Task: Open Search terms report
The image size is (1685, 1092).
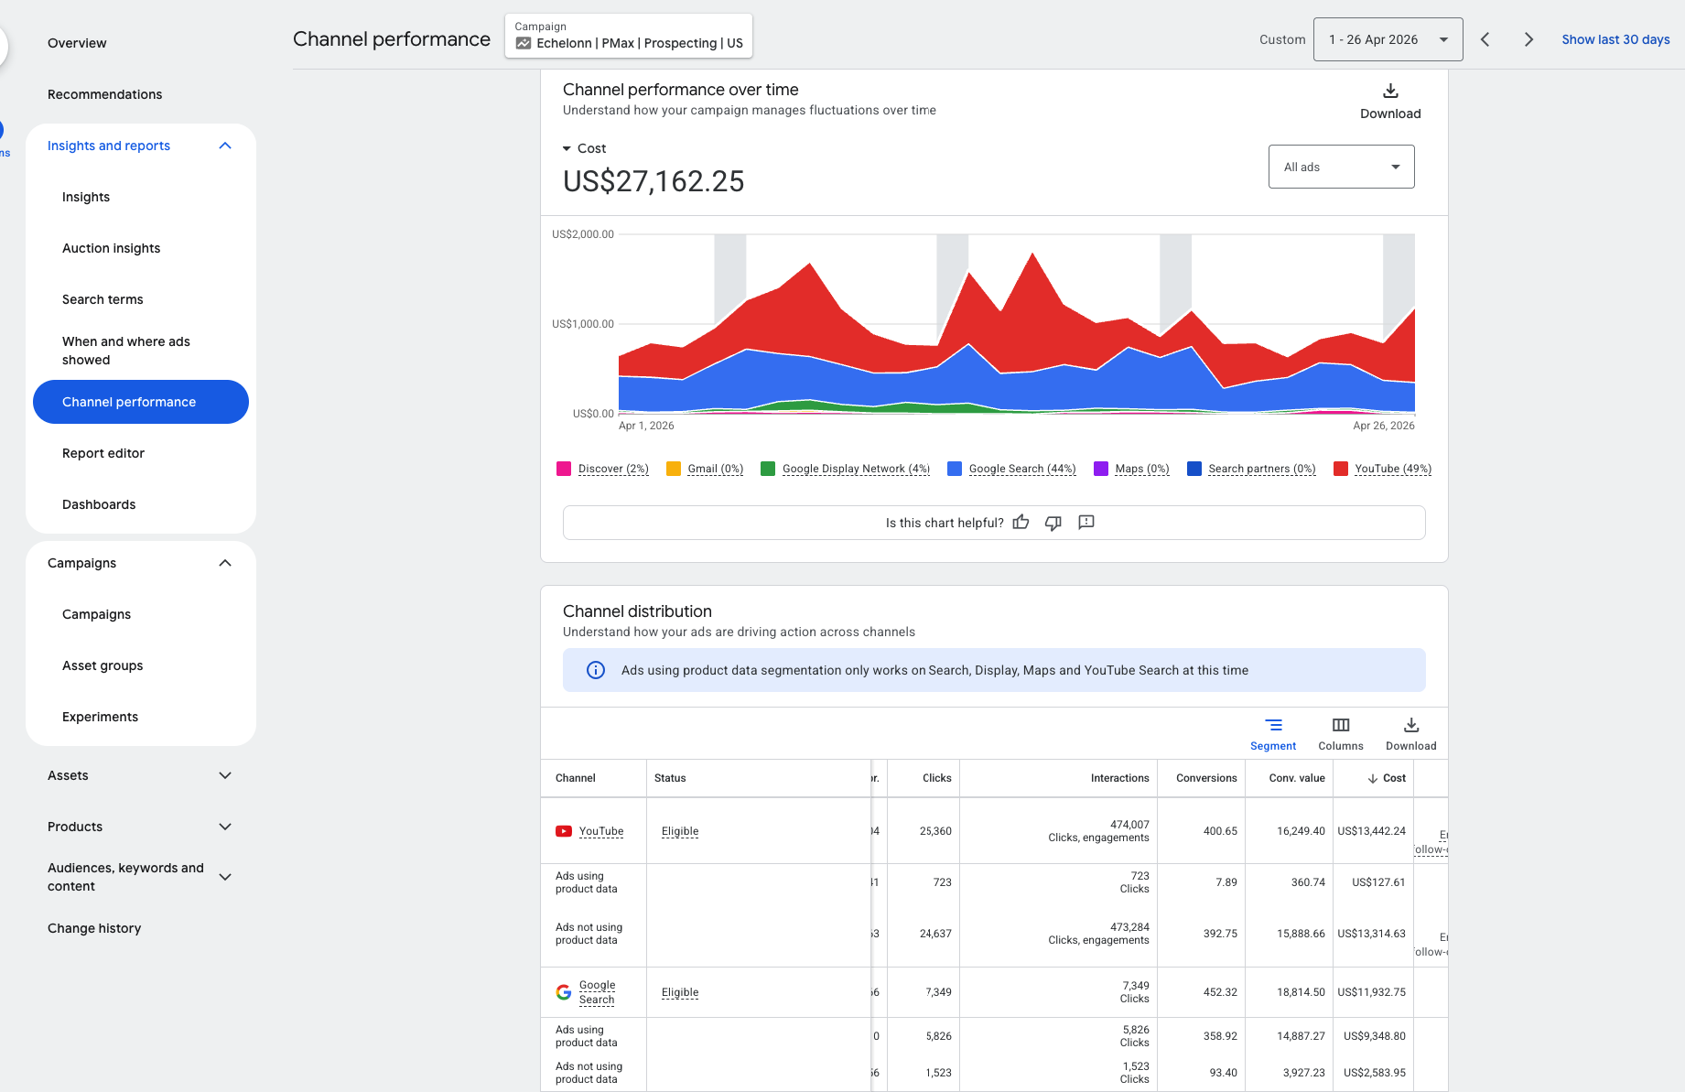Action: point(103,299)
